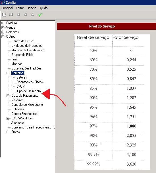Click the 2,055 factor value
The width and height of the screenshot is (156, 173).
click(x=131, y=136)
